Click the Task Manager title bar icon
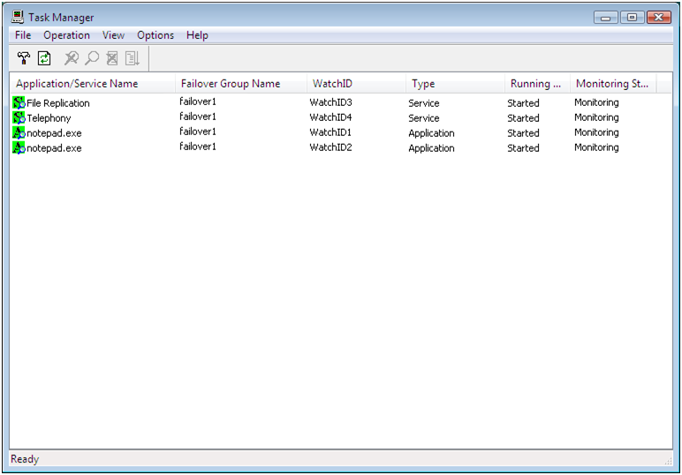This screenshot has width=682, height=475. 18,17
